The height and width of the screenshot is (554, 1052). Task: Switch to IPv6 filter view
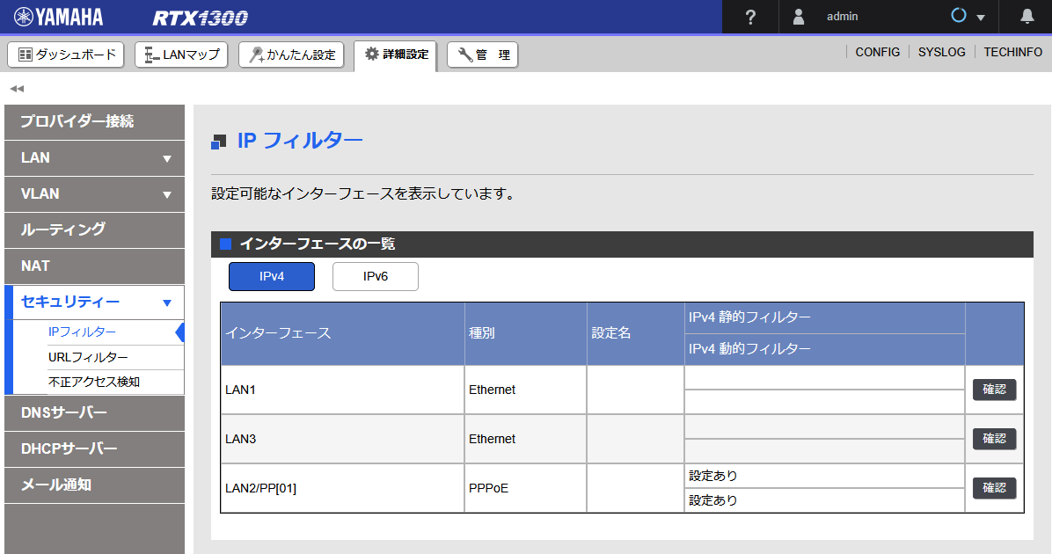pyautogui.click(x=375, y=276)
